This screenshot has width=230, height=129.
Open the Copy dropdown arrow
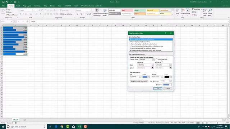(13, 12)
